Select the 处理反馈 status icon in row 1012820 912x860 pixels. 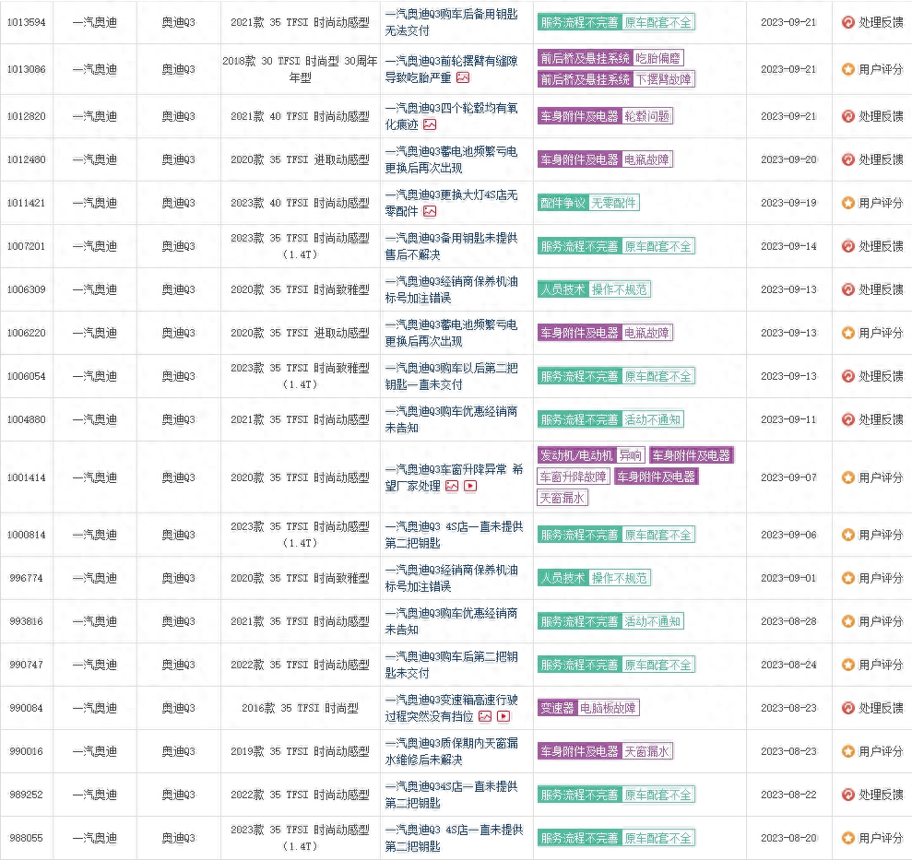click(848, 116)
